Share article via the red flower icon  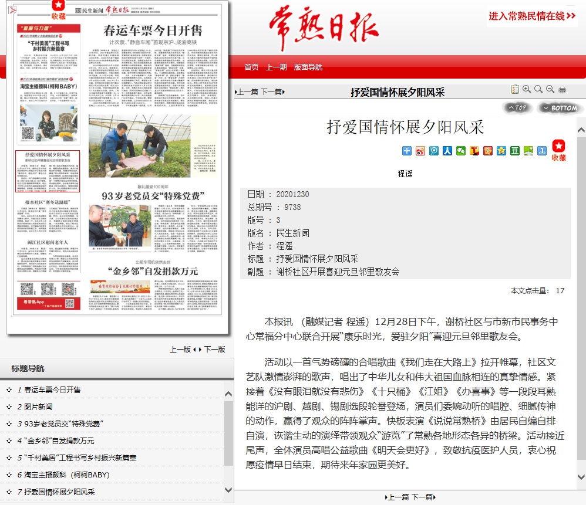click(x=488, y=151)
